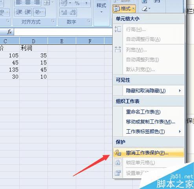Open the 数字 number dialog launcher

tap(88, 21)
